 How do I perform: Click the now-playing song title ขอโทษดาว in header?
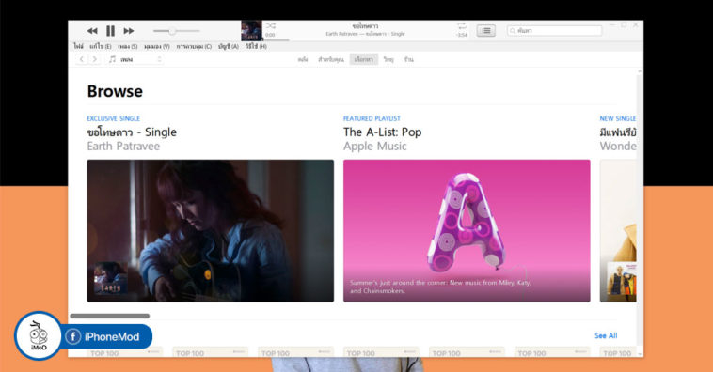pyautogui.click(x=365, y=26)
